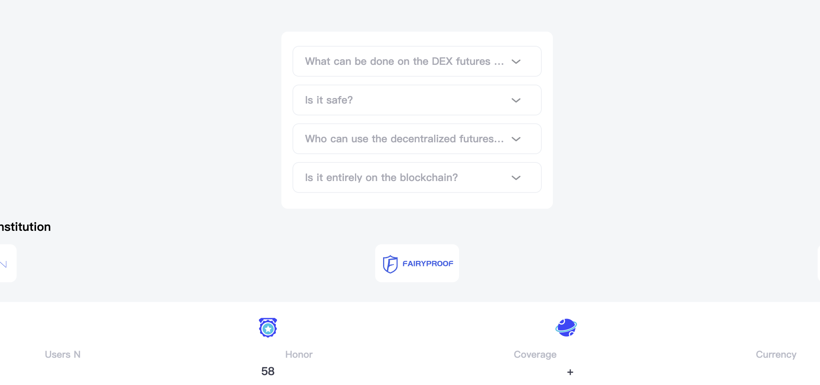Click the Honor count number 58
This screenshot has height=385, width=820.
click(268, 371)
